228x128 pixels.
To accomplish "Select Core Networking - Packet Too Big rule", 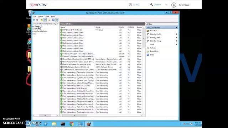I will coord(101,107).
